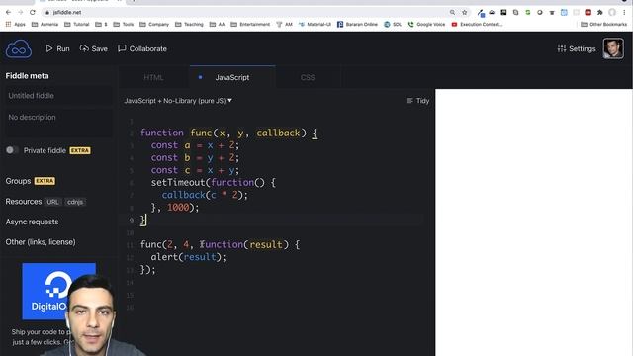Expand the Resources section

point(24,202)
